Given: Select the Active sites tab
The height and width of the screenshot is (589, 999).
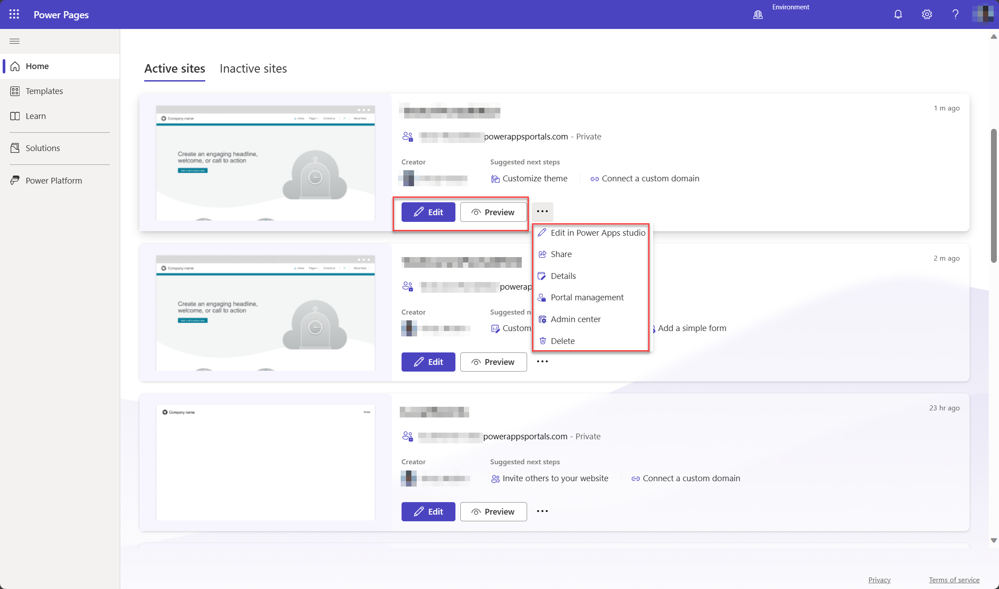Looking at the screenshot, I should pyautogui.click(x=175, y=68).
